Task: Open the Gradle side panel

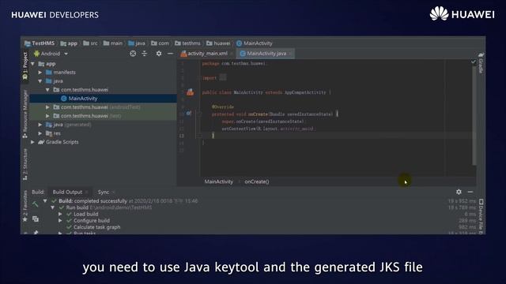Action: 481,63
